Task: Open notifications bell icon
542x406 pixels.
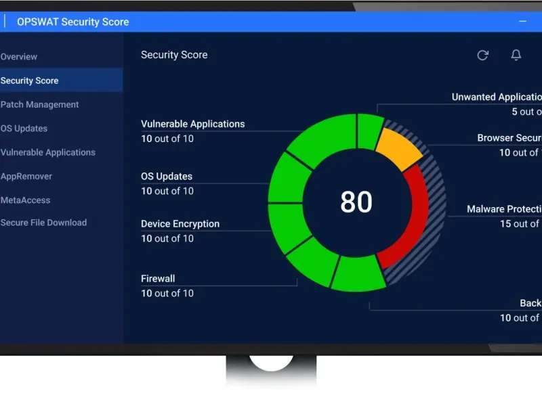Action: pos(516,55)
